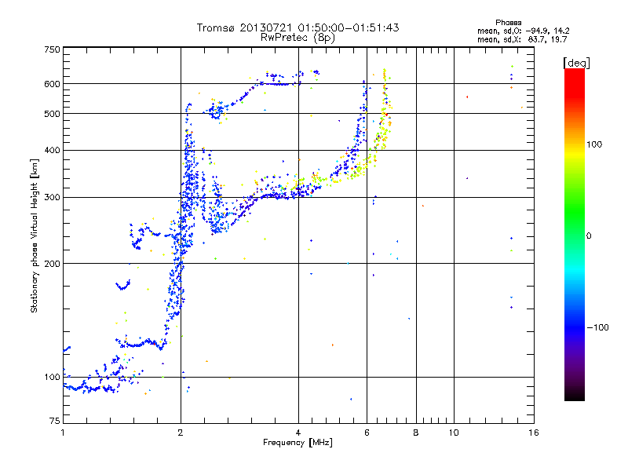Screen dimensions: 628x471
Task: Click the x-axis tick label '8'
Action: pyautogui.click(x=416, y=433)
